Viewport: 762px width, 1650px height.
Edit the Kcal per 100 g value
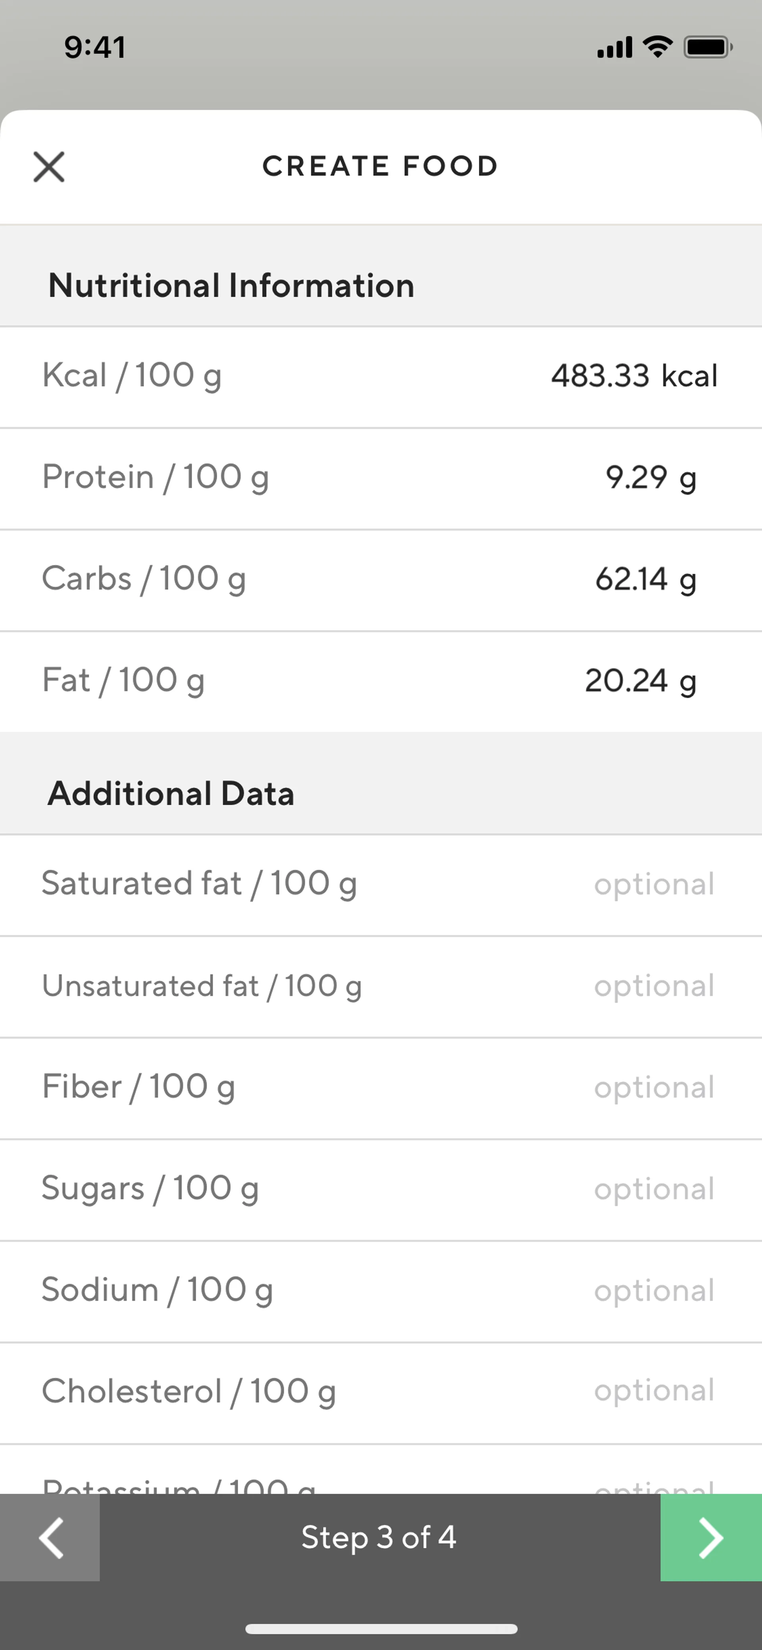[x=634, y=376]
